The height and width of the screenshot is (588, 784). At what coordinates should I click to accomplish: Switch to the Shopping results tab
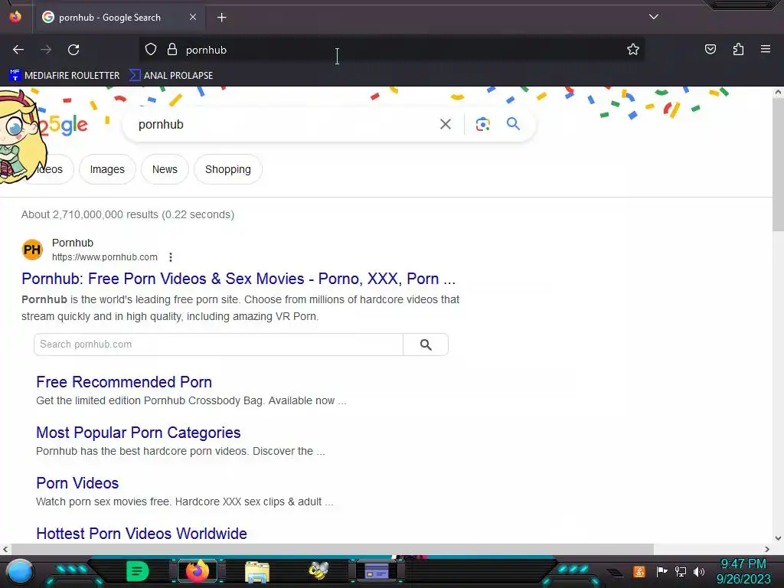coord(228,169)
